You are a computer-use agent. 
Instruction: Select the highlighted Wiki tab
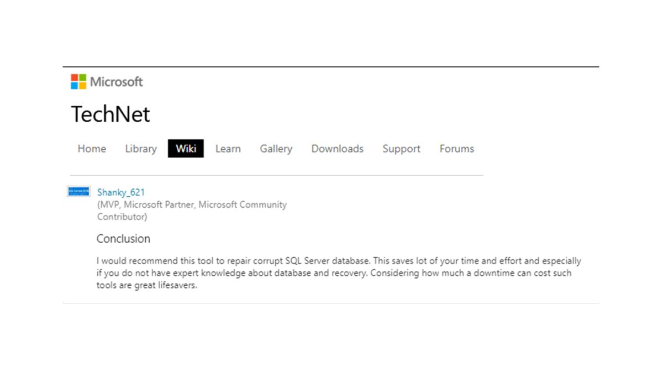[x=186, y=148]
